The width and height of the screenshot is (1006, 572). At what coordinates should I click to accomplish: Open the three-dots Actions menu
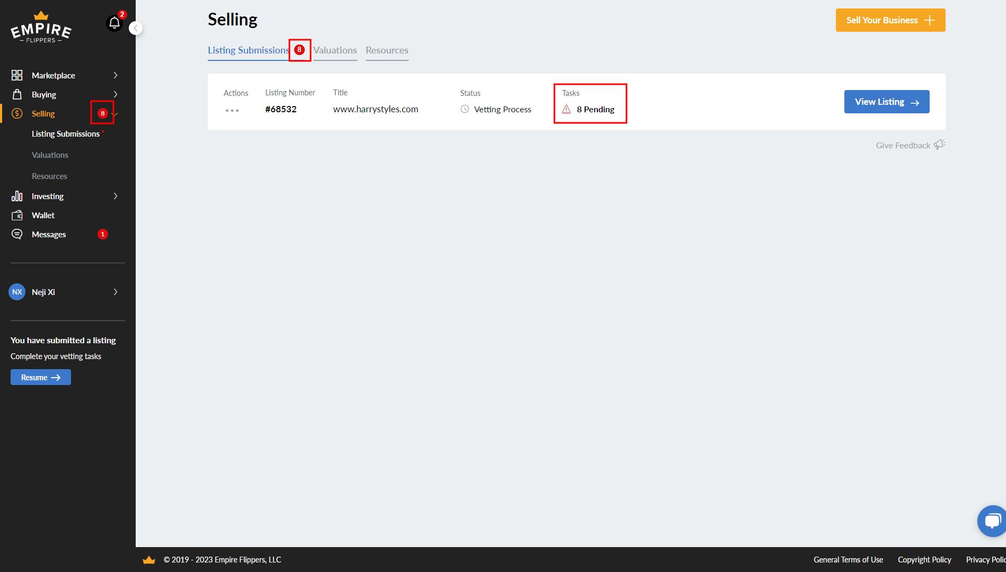tap(232, 110)
